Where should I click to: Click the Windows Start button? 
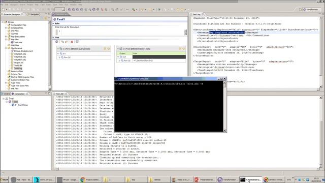[5, 179]
